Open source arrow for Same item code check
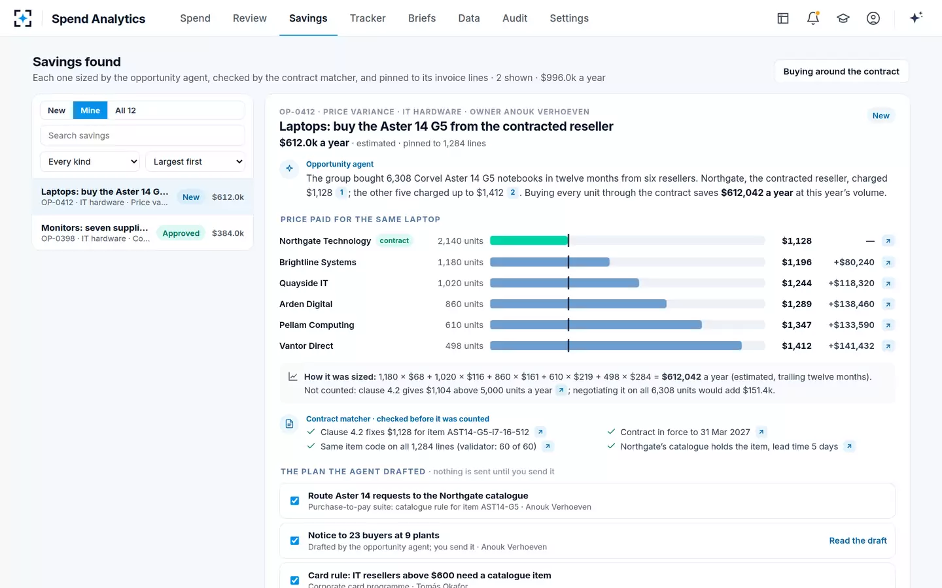This screenshot has width=942, height=588. click(x=548, y=446)
